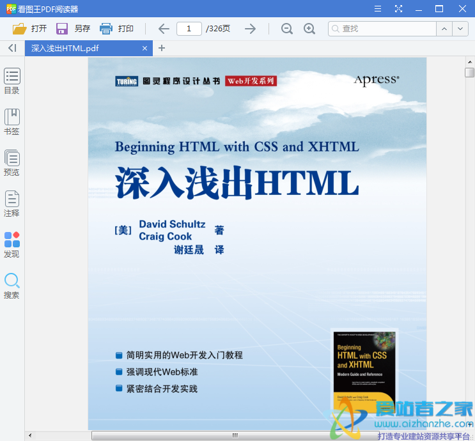Click the TURING series logo
The width and height of the screenshot is (475, 441).
click(127, 81)
